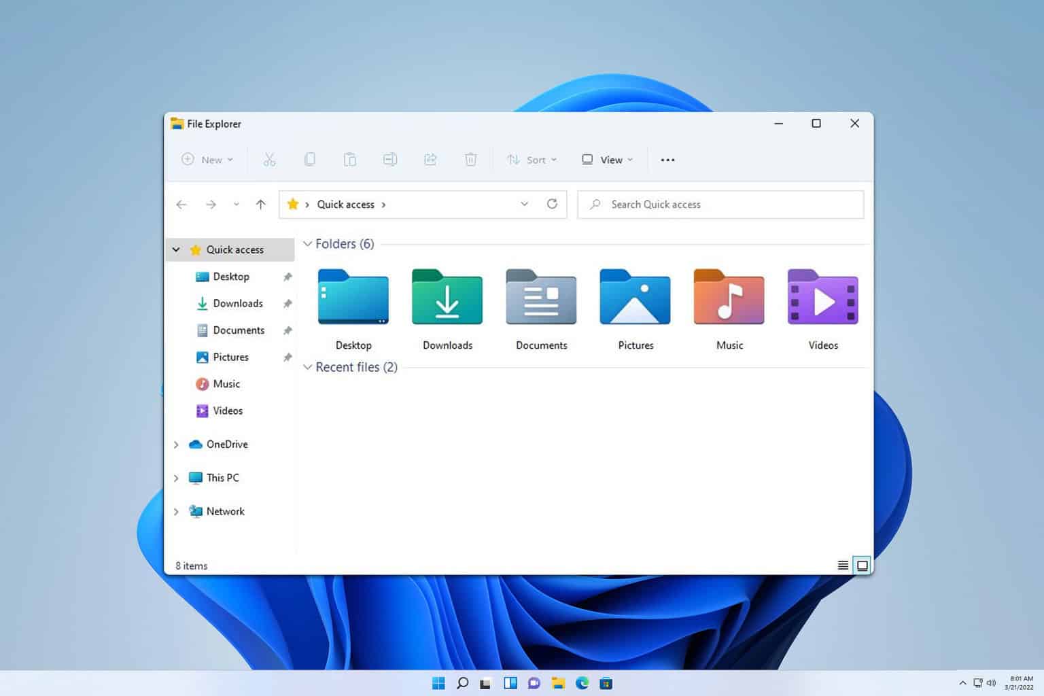The height and width of the screenshot is (696, 1044).
Task: Click the 8 items status text
Action: pos(192,565)
